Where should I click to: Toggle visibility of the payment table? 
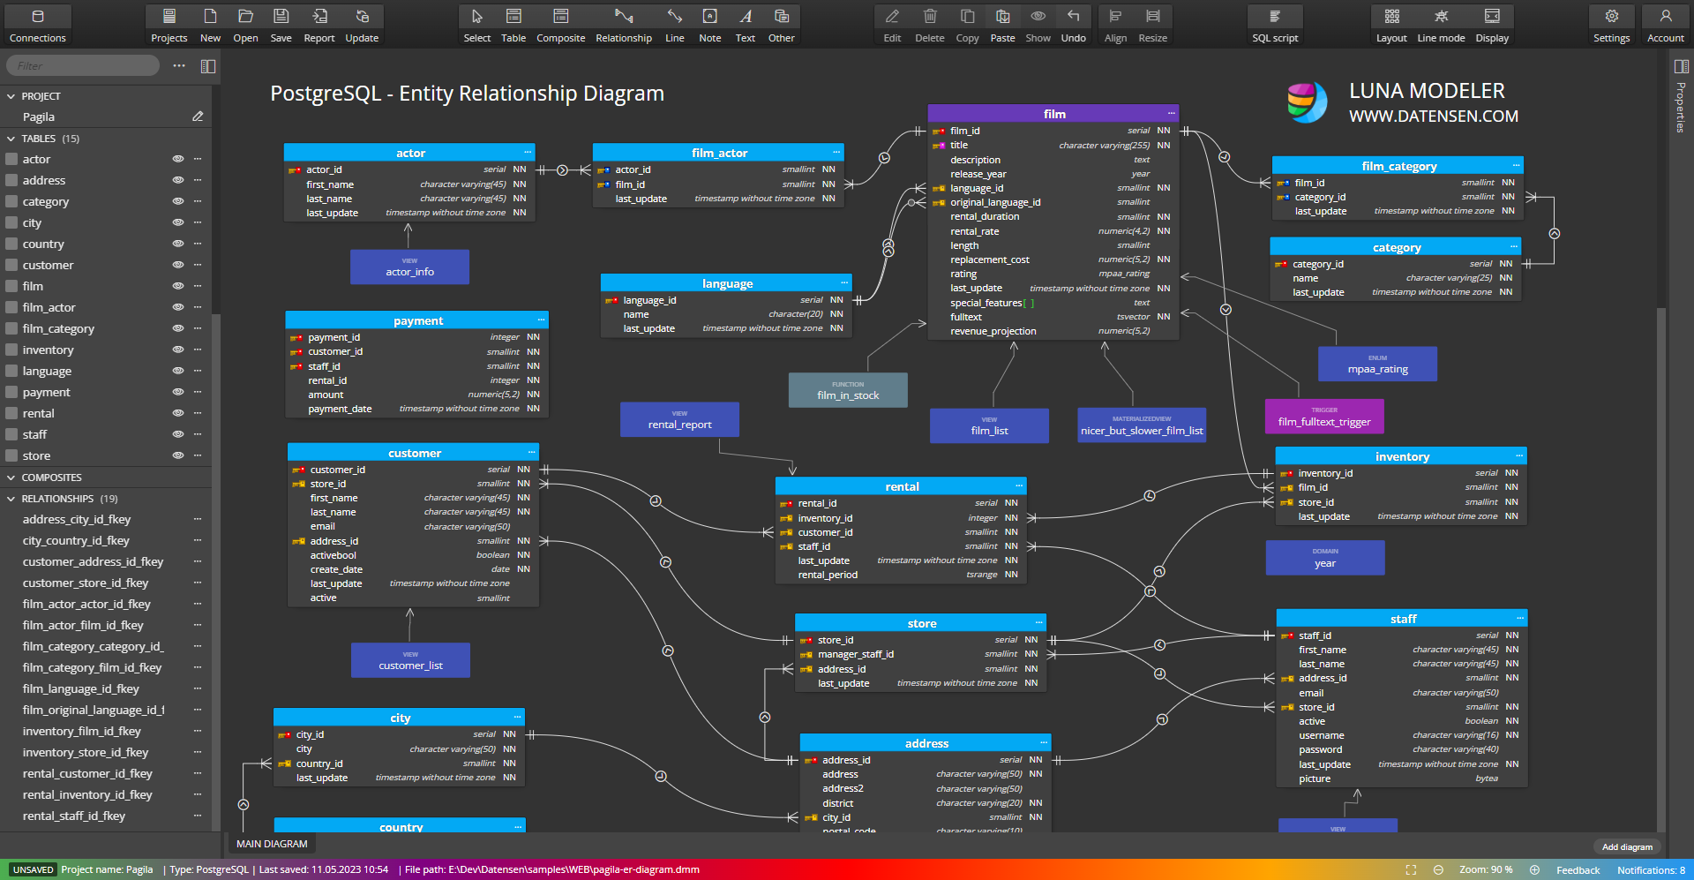point(178,392)
